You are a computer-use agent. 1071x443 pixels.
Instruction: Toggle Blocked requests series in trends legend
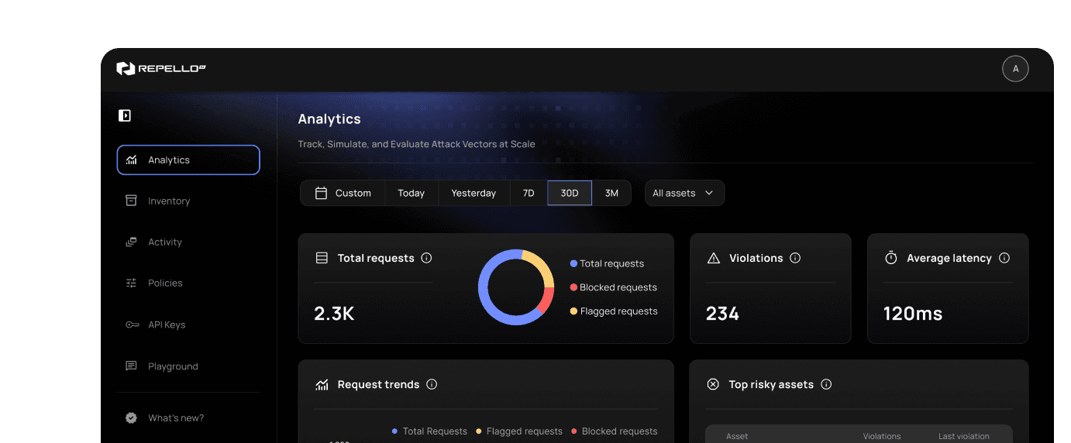(614, 431)
